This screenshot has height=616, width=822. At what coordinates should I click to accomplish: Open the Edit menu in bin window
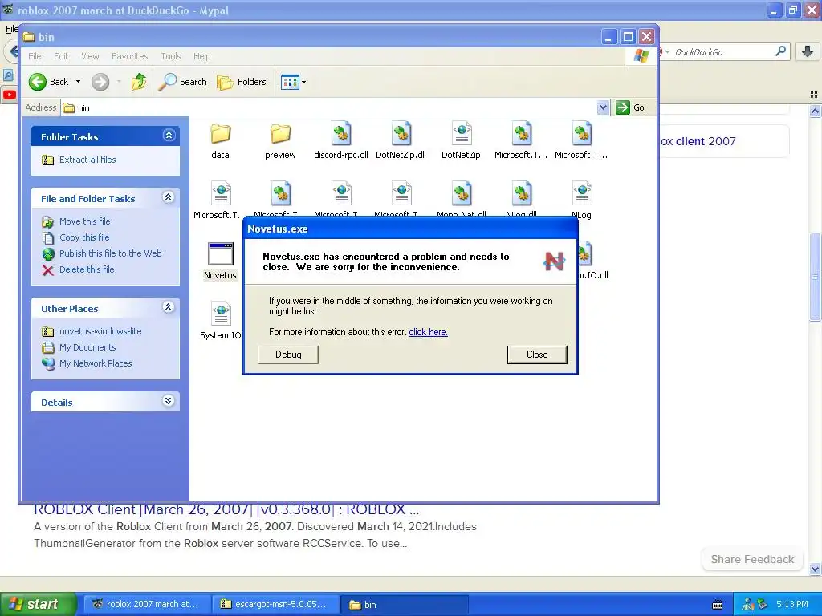(61, 56)
